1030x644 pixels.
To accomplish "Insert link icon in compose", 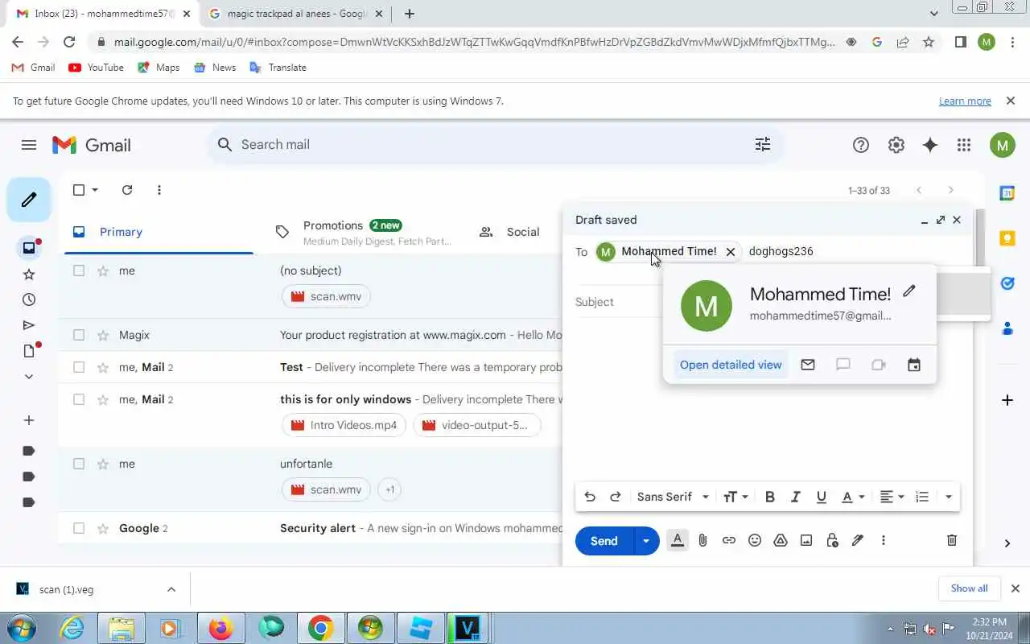I will [x=729, y=541].
